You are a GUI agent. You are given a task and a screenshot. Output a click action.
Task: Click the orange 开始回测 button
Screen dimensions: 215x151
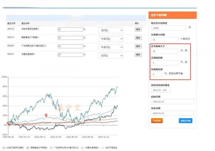157,121
